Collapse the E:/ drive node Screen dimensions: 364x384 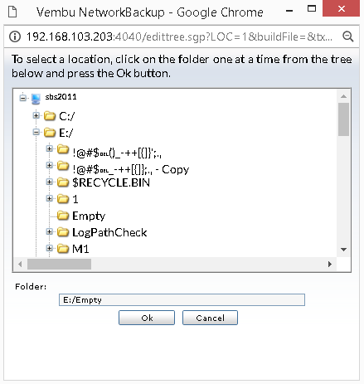coord(36,132)
